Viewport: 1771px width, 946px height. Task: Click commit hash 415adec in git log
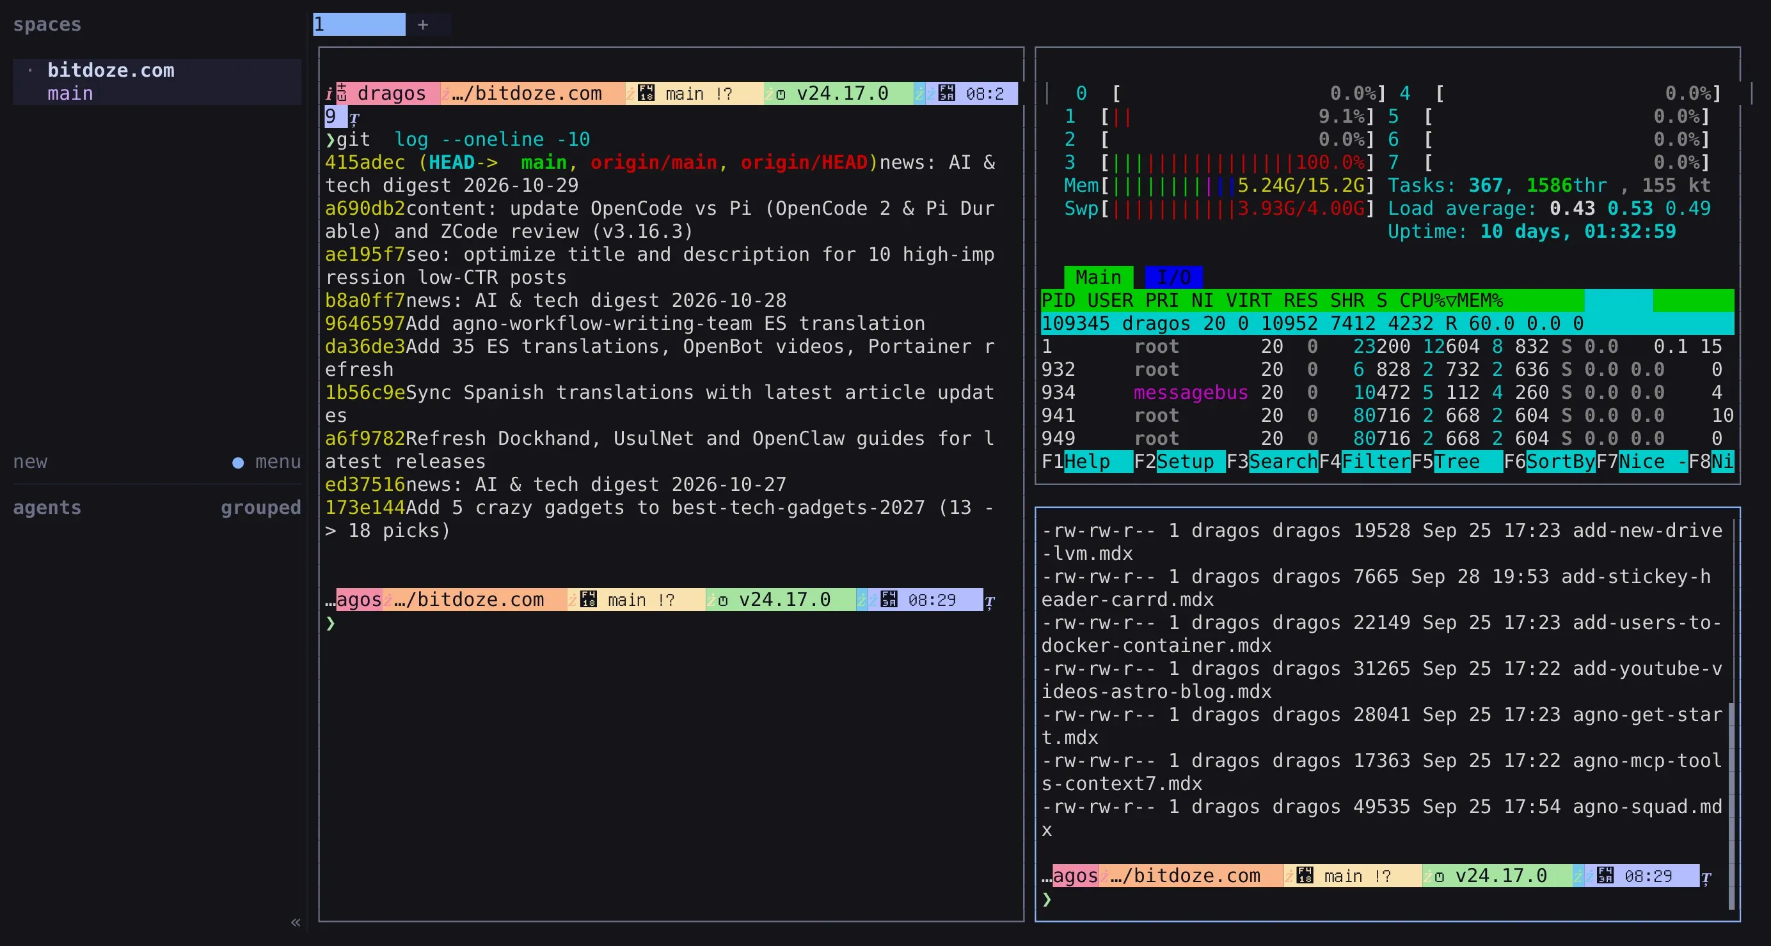tap(365, 162)
